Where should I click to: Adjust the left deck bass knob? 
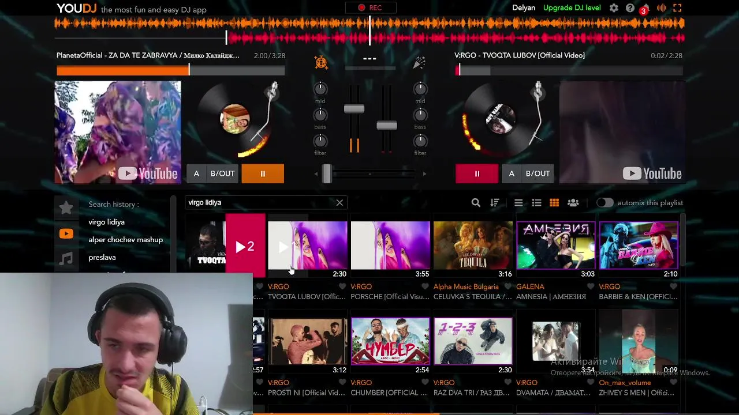pos(320,115)
